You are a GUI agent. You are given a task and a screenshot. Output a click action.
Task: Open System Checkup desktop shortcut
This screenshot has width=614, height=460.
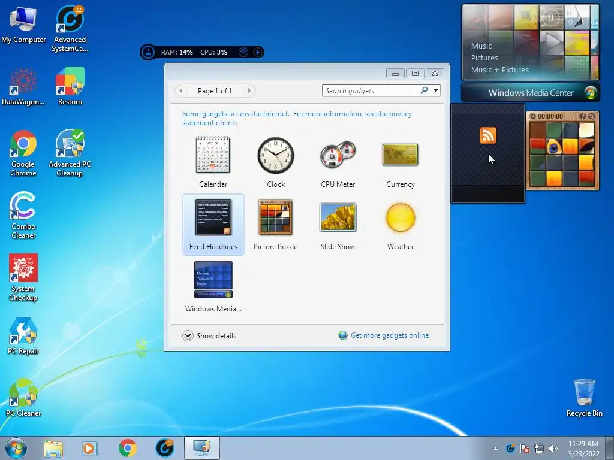23,278
